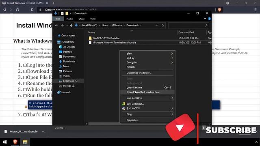Check the first step checkbox on webpage
The width and height of the screenshot is (260, 146).
(25, 65)
